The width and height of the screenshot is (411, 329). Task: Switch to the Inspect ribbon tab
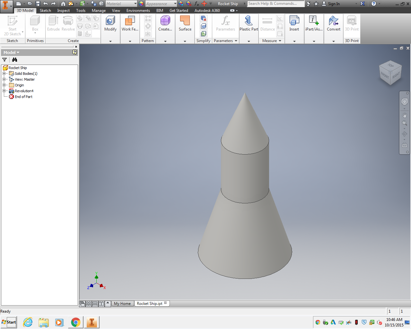[x=63, y=10]
